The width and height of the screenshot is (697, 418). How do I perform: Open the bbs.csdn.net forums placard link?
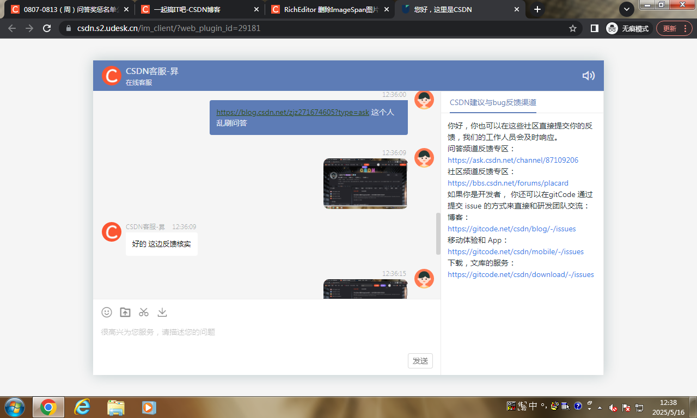(x=508, y=183)
